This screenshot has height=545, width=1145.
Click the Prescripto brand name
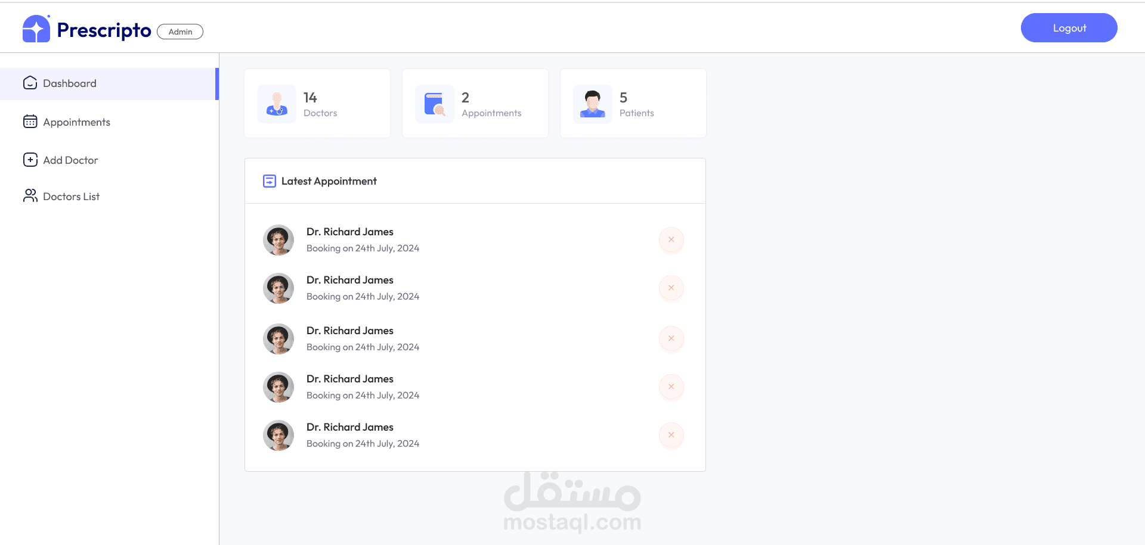[x=104, y=30]
